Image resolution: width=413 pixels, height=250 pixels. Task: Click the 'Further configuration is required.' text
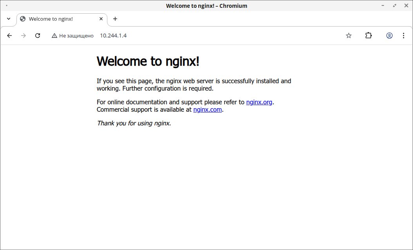click(x=168, y=89)
